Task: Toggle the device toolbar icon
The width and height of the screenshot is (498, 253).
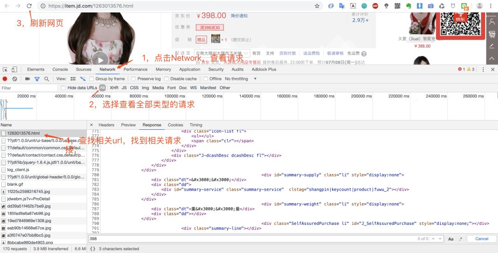Action: [14, 69]
